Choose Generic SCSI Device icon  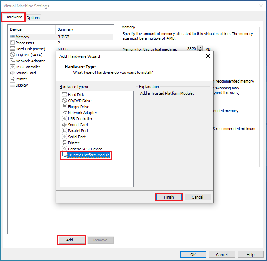point(65,149)
